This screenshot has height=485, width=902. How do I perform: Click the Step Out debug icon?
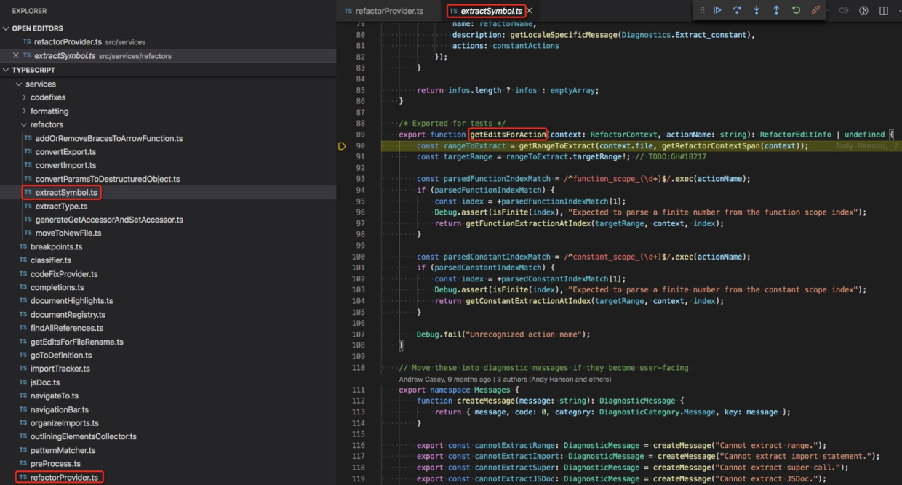[x=776, y=10]
